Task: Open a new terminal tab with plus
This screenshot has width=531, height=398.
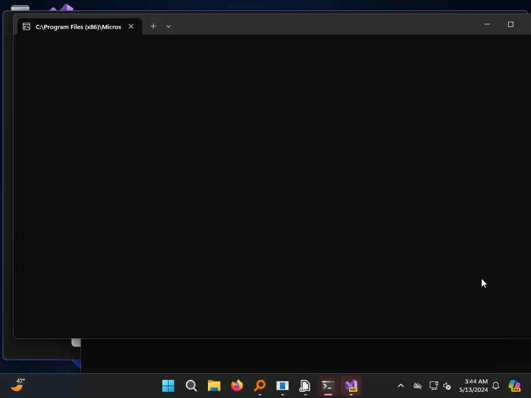Action: (153, 26)
